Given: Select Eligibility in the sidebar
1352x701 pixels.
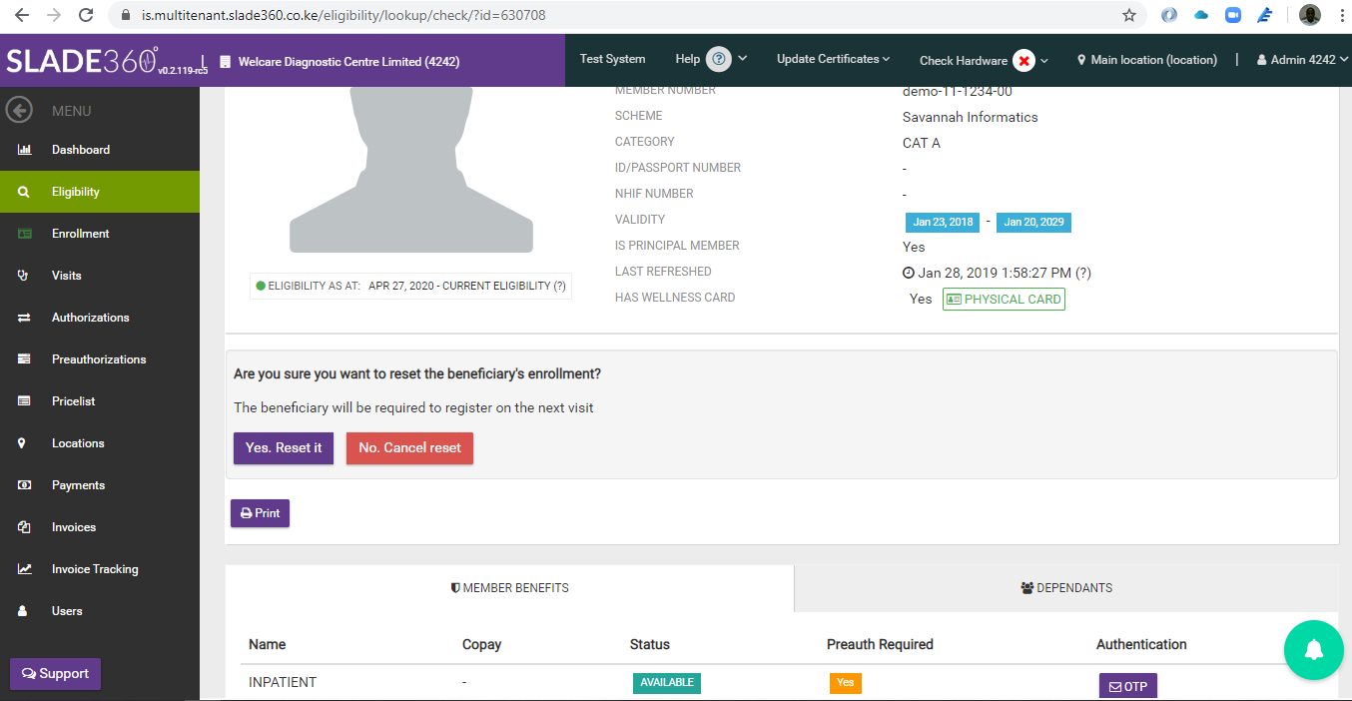Looking at the screenshot, I should [x=100, y=192].
